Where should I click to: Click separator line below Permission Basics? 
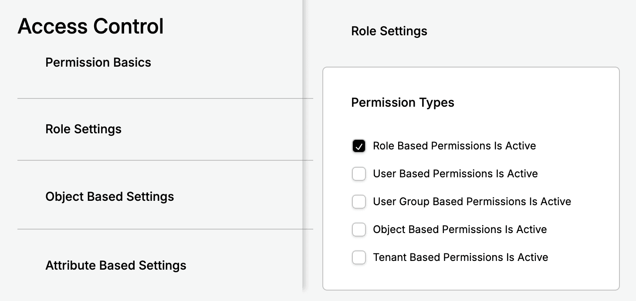[165, 98]
